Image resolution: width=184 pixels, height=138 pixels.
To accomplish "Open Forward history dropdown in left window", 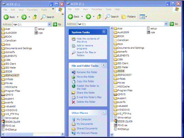I will (29, 17).
